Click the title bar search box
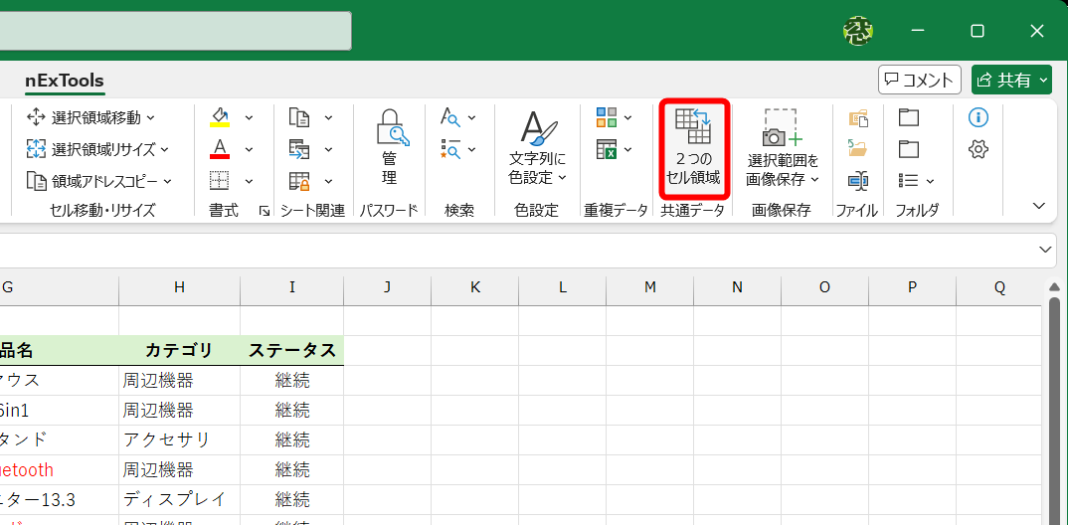Image resolution: width=1068 pixels, height=525 pixels. (176, 31)
